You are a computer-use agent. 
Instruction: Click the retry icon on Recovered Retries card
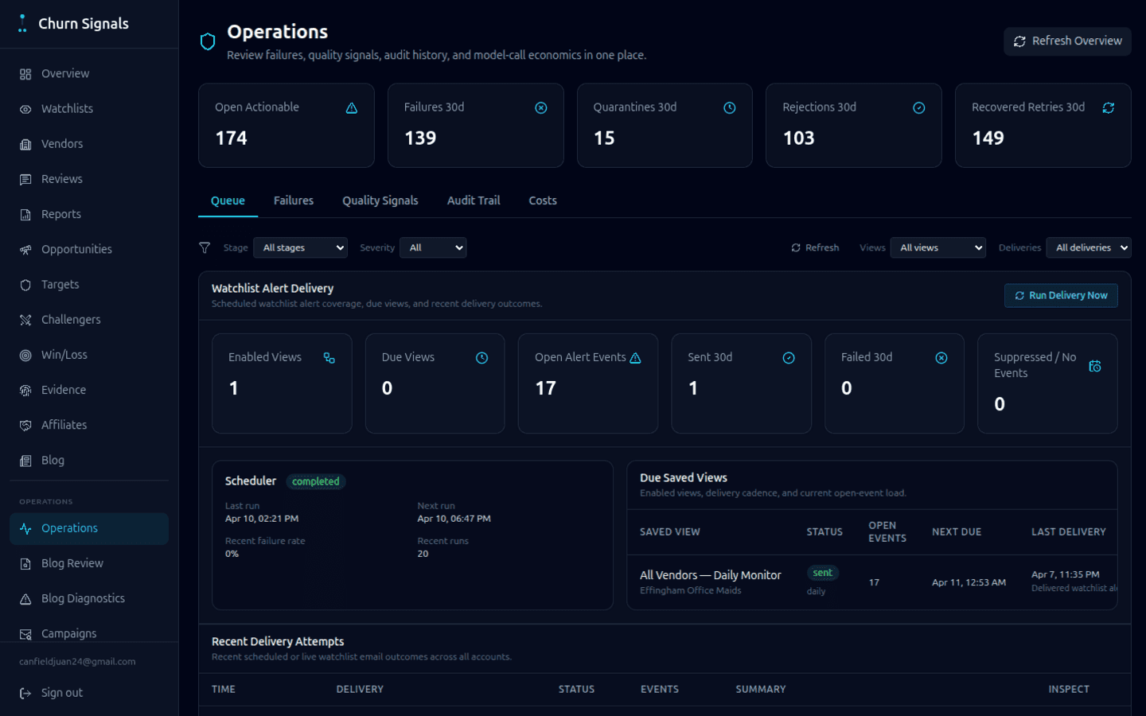coord(1108,107)
